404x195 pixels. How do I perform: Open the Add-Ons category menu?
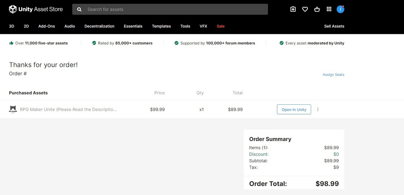click(46, 26)
